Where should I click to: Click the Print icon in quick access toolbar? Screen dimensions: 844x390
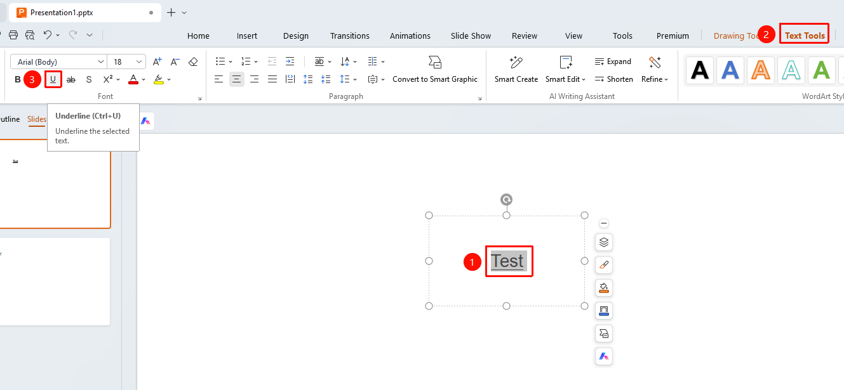(13, 35)
